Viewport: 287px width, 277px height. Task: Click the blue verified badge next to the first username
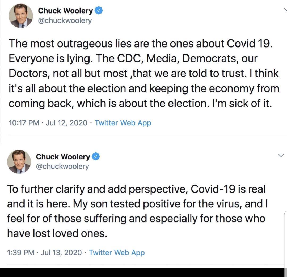tap(99, 10)
